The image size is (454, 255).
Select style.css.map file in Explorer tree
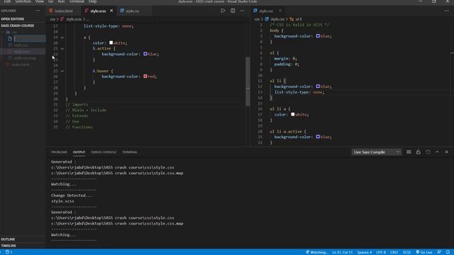(x=23, y=58)
